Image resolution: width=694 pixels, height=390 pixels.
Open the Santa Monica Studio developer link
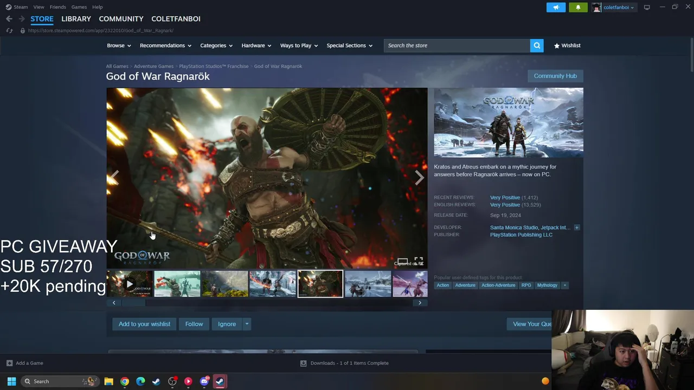[514, 227]
